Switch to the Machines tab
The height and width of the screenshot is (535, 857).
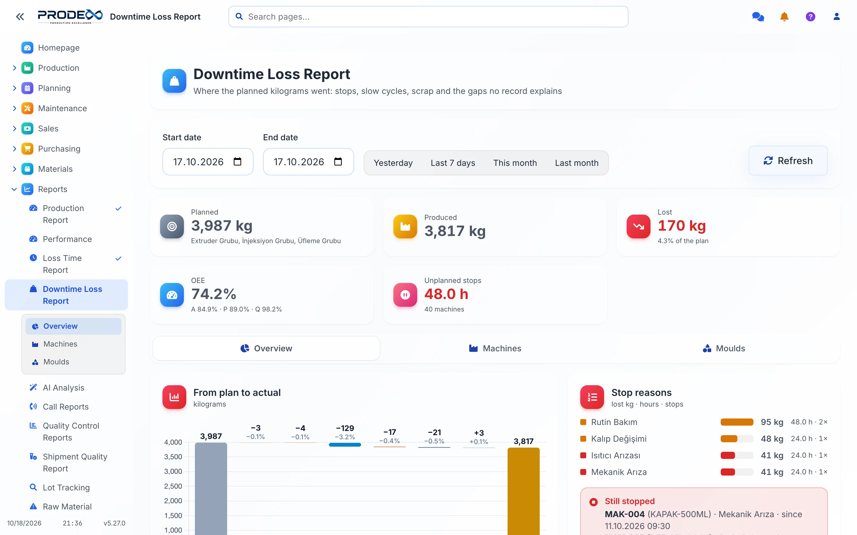(x=495, y=348)
